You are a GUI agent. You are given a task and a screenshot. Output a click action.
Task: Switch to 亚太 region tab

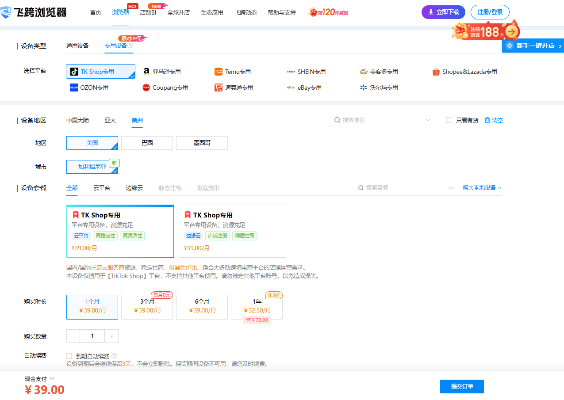[110, 120]
